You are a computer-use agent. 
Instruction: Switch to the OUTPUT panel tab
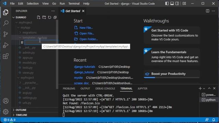pos(85,88)
